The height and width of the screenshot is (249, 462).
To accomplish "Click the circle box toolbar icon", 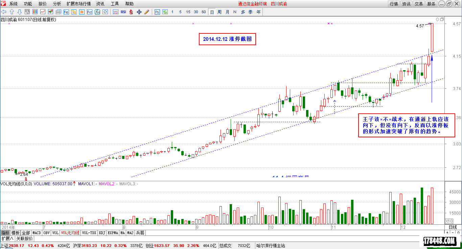I will pos(105,12).
